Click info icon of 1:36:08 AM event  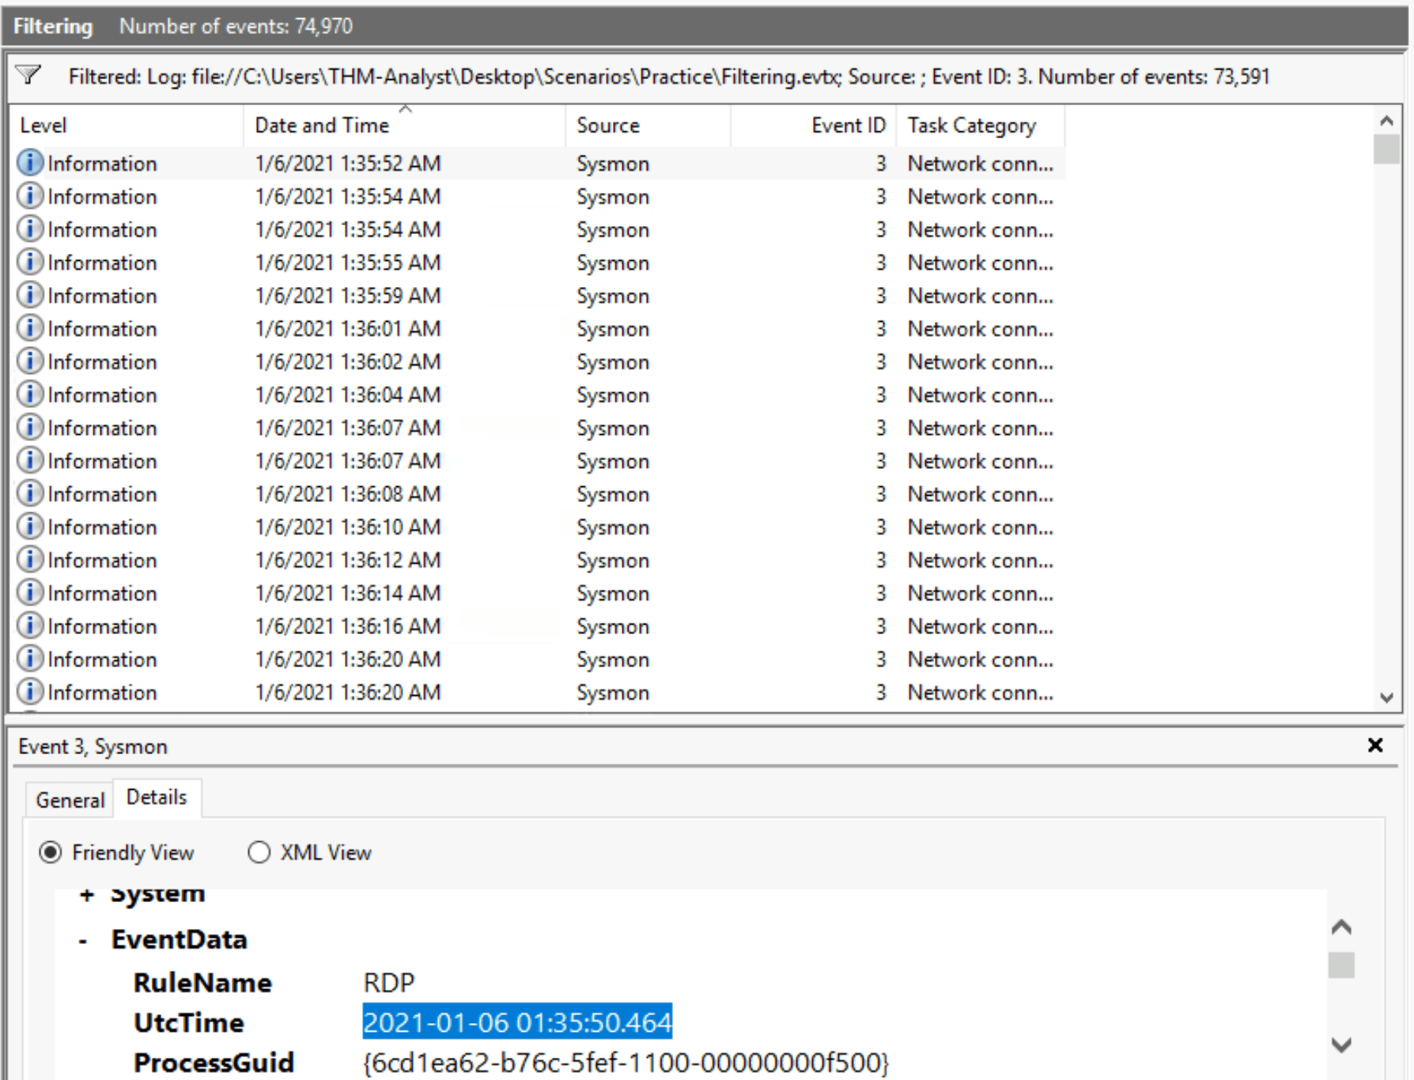coord(29,493)
